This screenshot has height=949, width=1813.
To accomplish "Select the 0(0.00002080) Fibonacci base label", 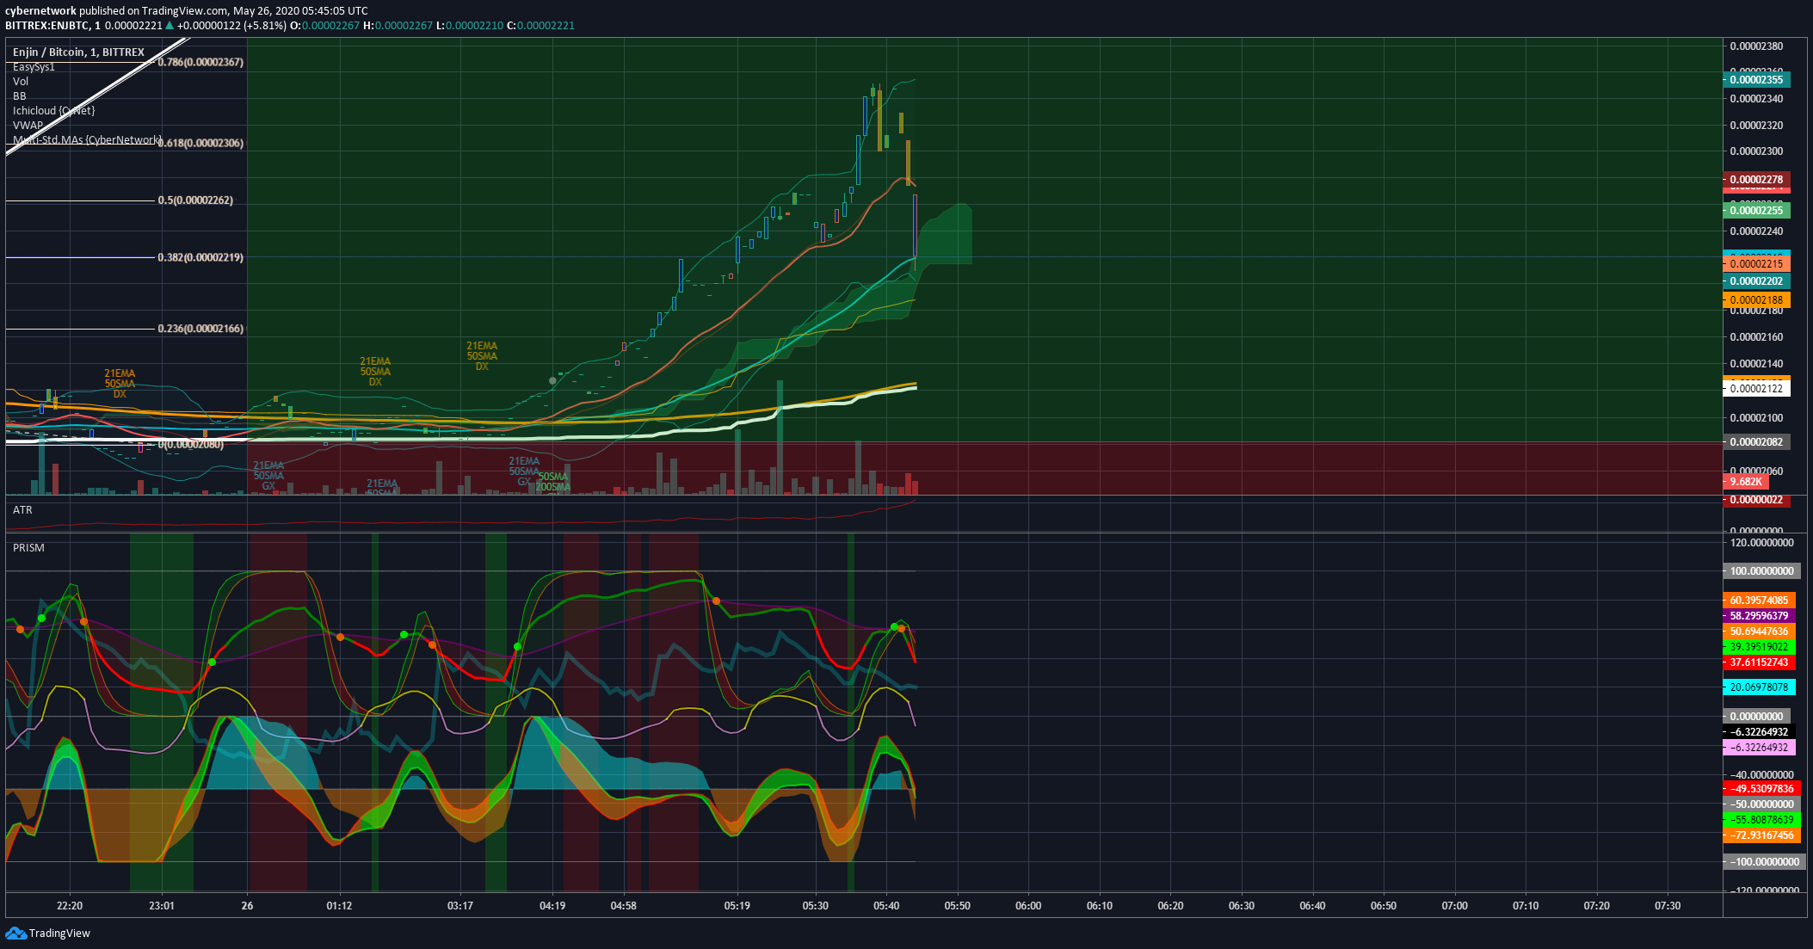I will pos(192,444).
